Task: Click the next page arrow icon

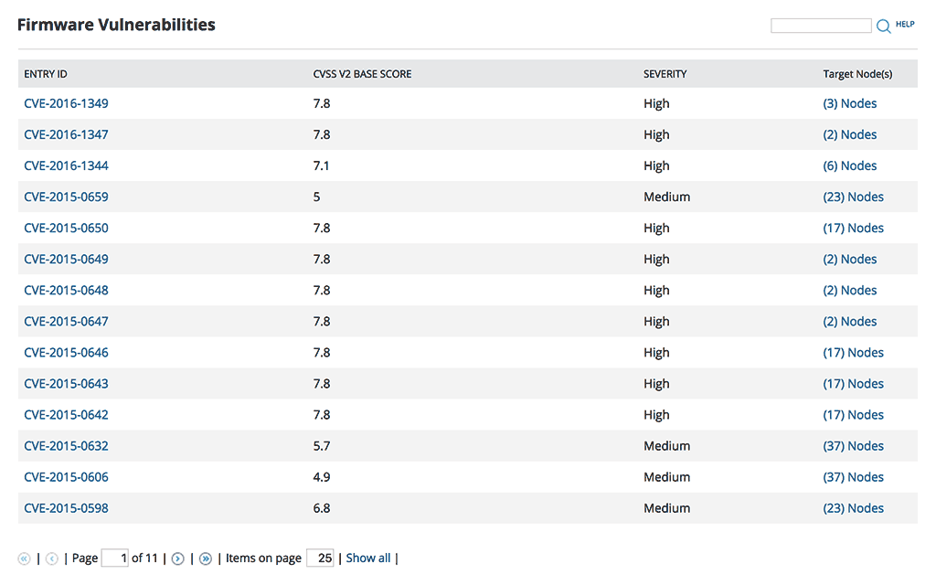Action: point(178,558)
